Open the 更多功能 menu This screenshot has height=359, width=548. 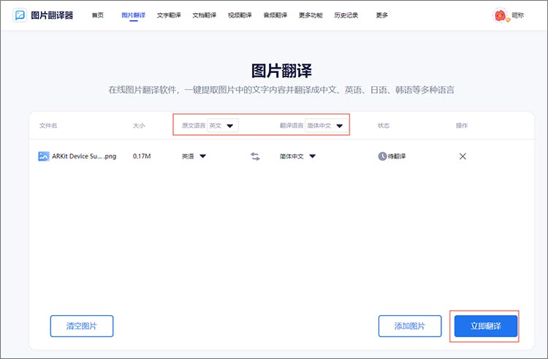click(x=311, y=15)
